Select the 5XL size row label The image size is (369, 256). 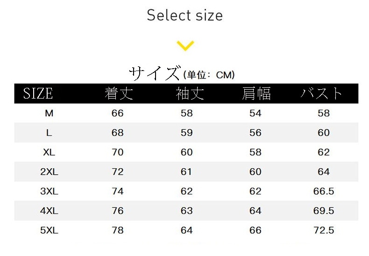49,230
